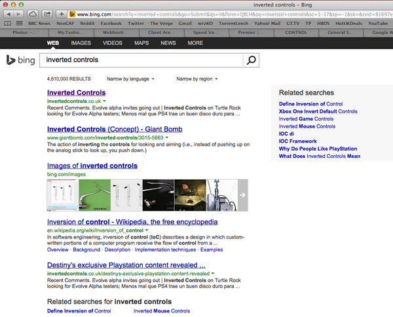Click the Bing logo
393x317 pixels.
[x=20, y=60]
